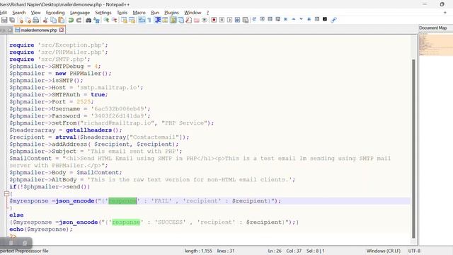Click the Save All toolbar icon
This screenshot has height=255, width=453.
[x=12, y=20]
